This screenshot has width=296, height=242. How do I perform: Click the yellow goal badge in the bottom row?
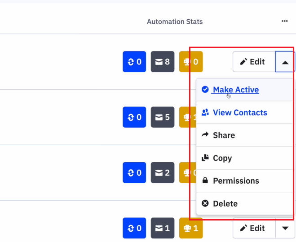point(191,228)
